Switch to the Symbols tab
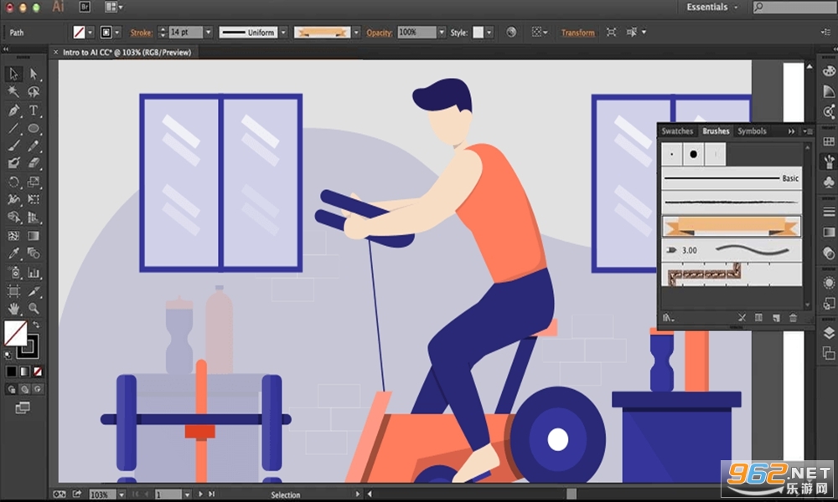The width and height of the screenshot is (838, 502). coord(752,131)
